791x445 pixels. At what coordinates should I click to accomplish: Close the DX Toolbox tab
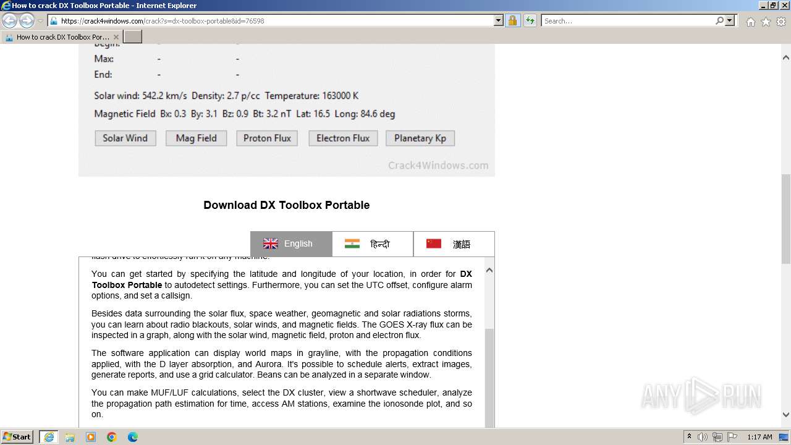click(x=116, y=37)
